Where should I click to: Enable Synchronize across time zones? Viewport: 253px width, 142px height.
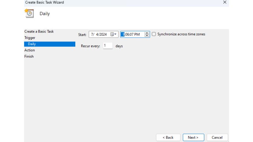pos(154,34)
